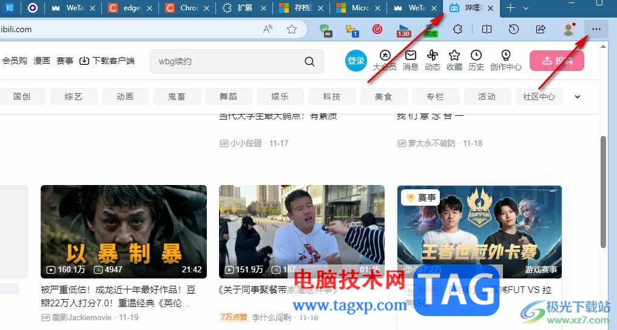
Task: Open the 赛事 navigation link
Action: [65, 61]
